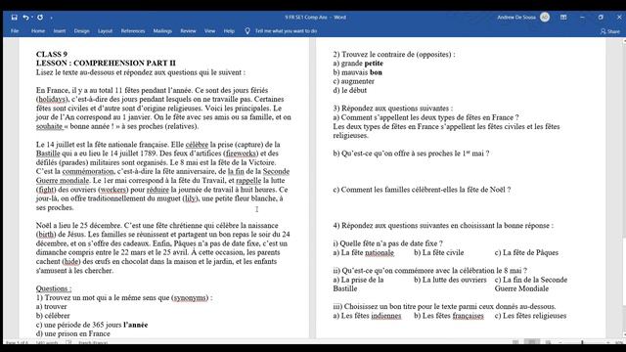Open the proofing check icon in status bar

68,342
